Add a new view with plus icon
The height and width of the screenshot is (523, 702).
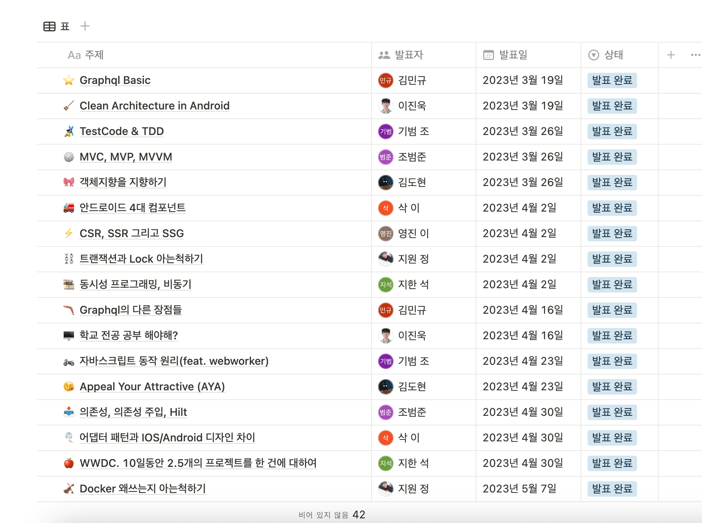pos(85,26)
